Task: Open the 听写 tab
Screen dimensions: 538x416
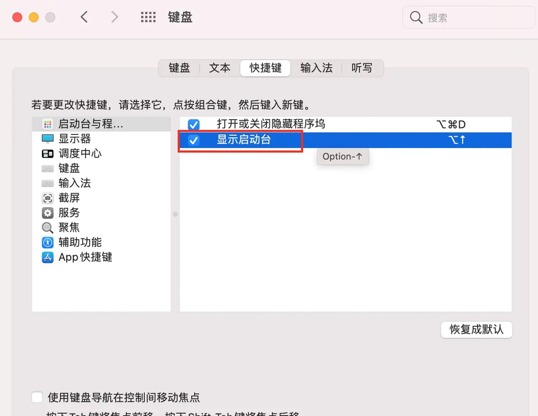Action: point(362,68)
